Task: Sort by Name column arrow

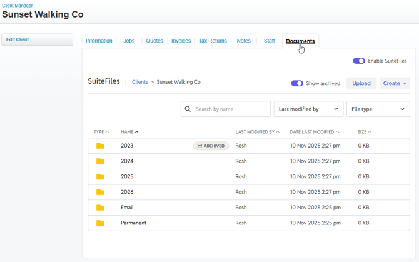Action: point(136,132)
